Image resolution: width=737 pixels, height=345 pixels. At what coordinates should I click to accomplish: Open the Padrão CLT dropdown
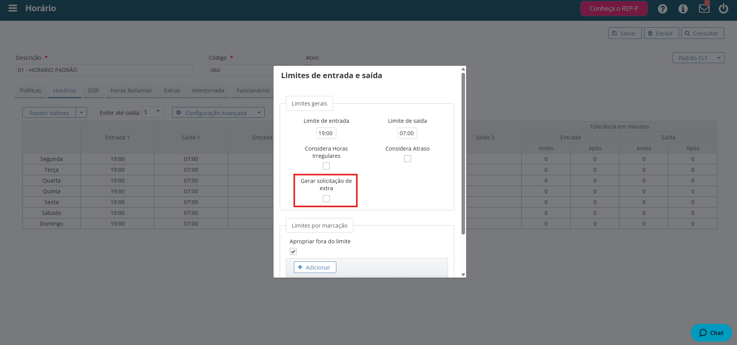[698, 58]
